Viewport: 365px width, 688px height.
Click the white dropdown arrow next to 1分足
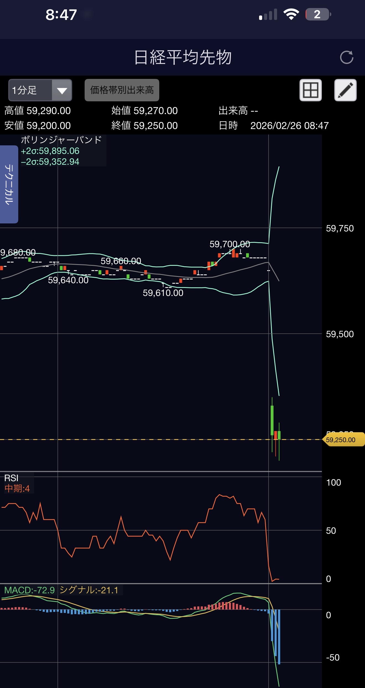click(62, 91)
